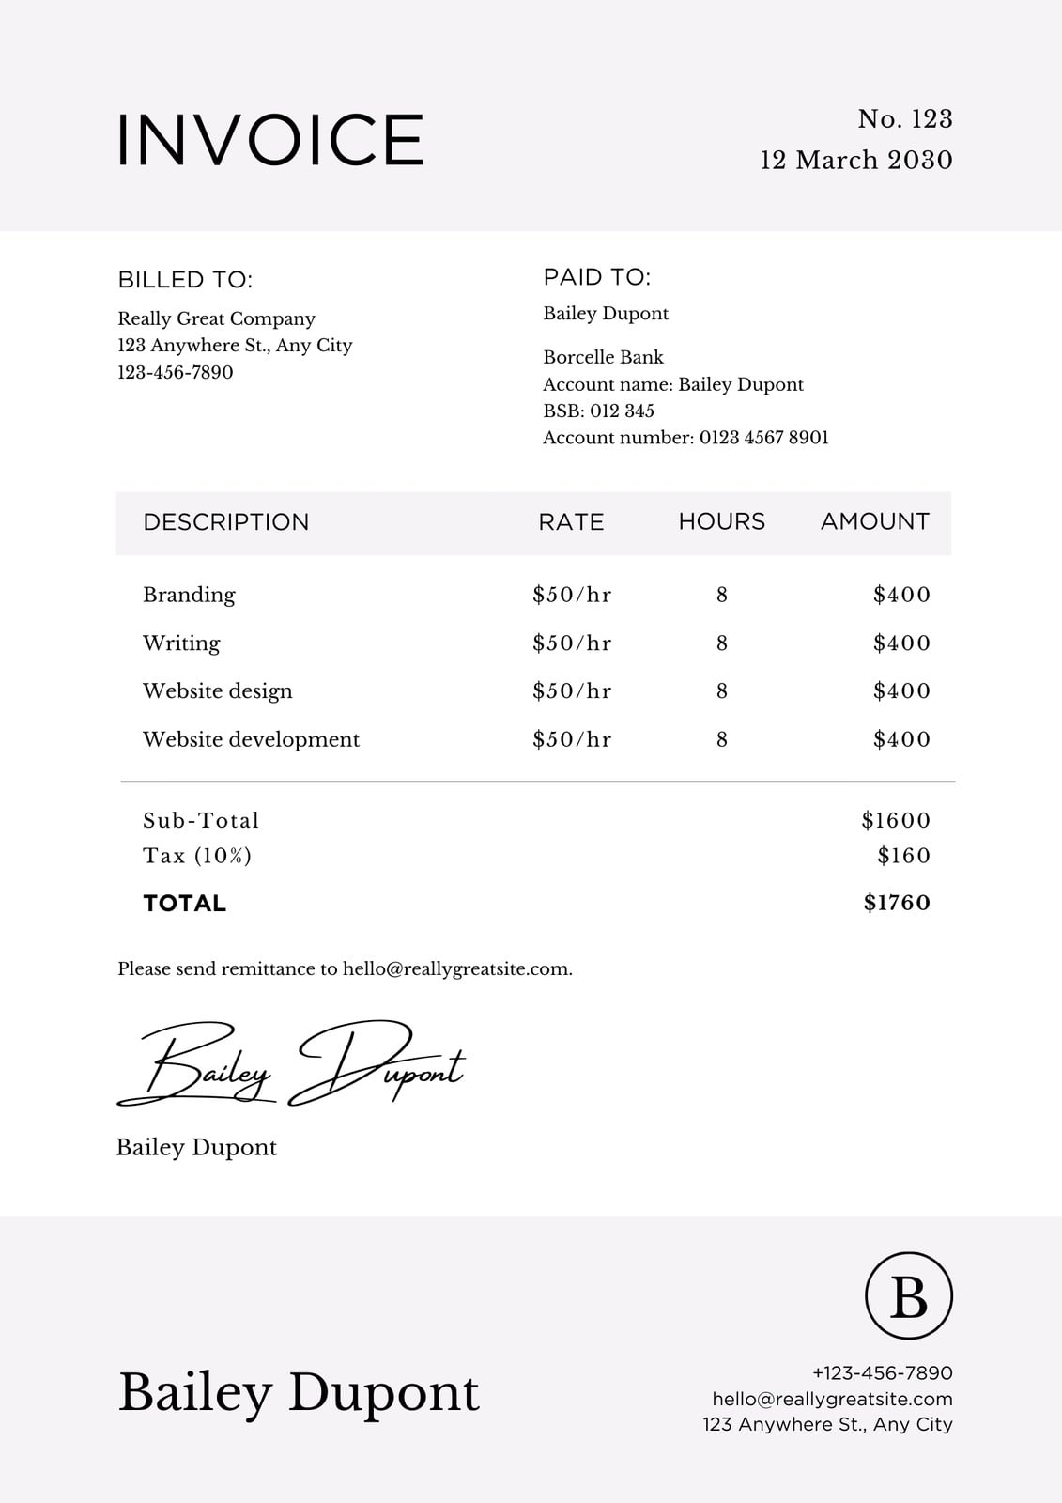Select the AMOUNT column header

point(875,522)
